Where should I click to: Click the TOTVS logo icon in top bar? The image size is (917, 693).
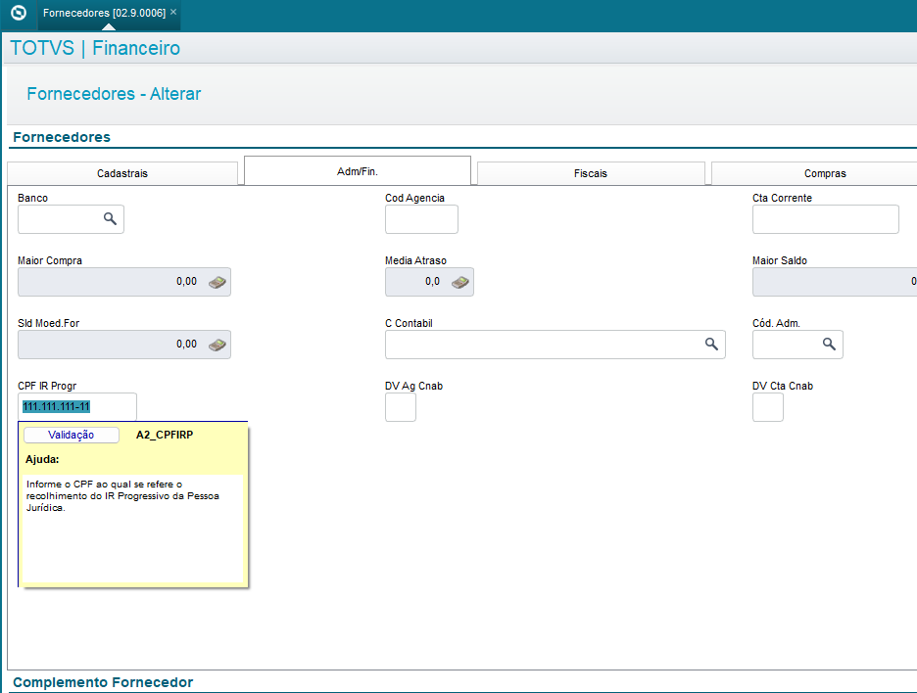click(x=19, y=13)
